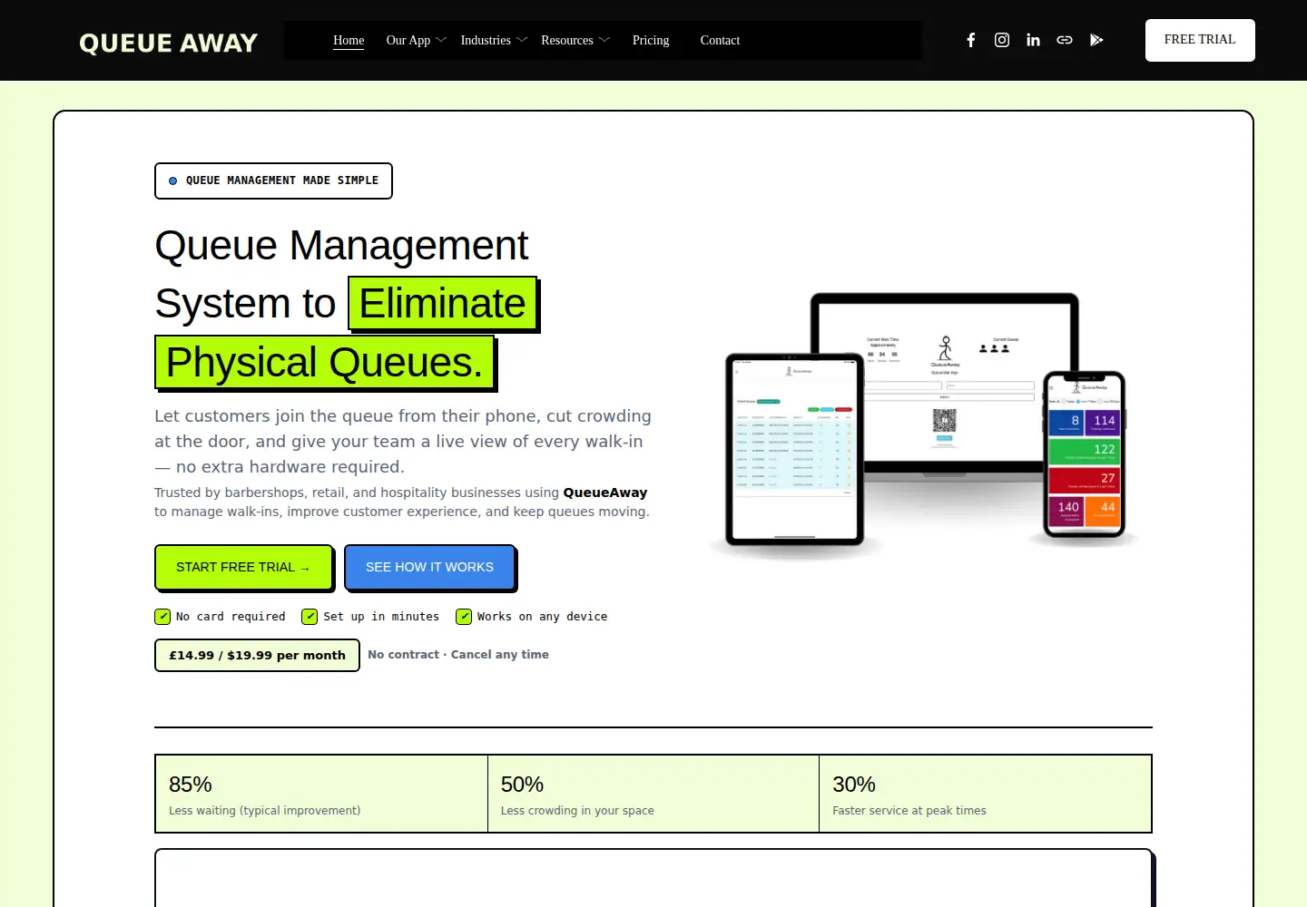
Task: Click the chain link icon in header
Action: click(1065, 40)
